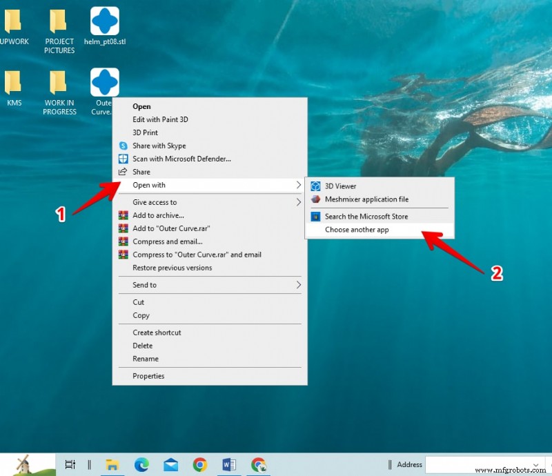Select Scan with Microsoft Defender
The height and width of the screenshot is (476, 552).
coord(210,159)
